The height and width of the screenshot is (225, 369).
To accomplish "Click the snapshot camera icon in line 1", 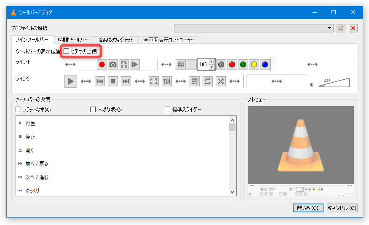I will click(x=113, y=64).
